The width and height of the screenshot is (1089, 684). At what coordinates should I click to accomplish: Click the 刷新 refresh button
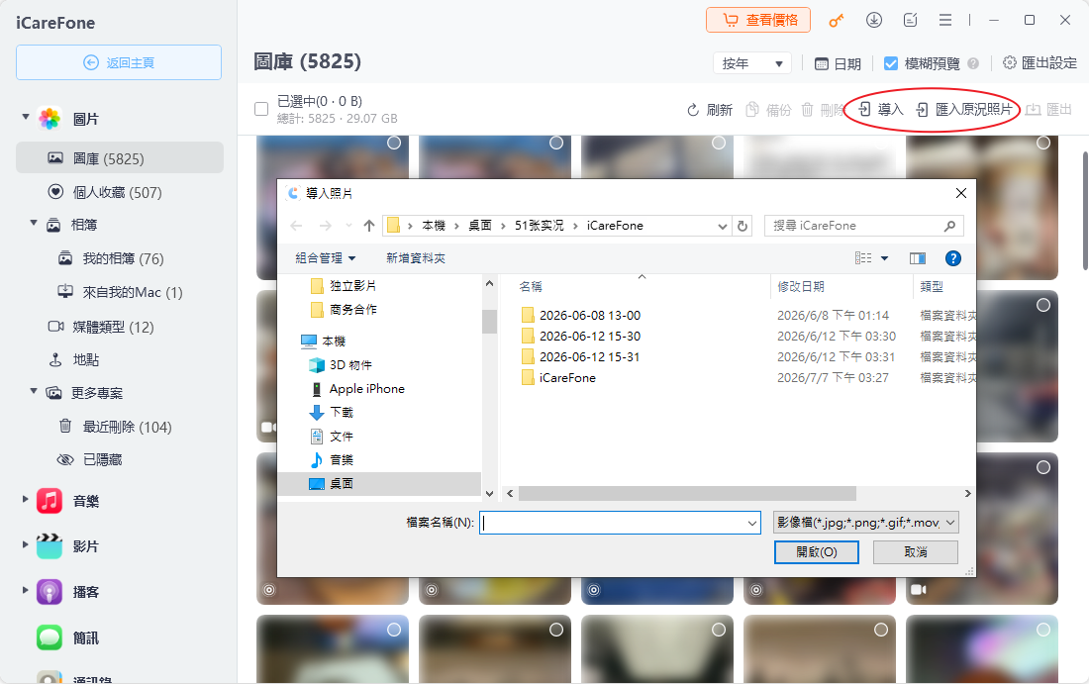709,110
